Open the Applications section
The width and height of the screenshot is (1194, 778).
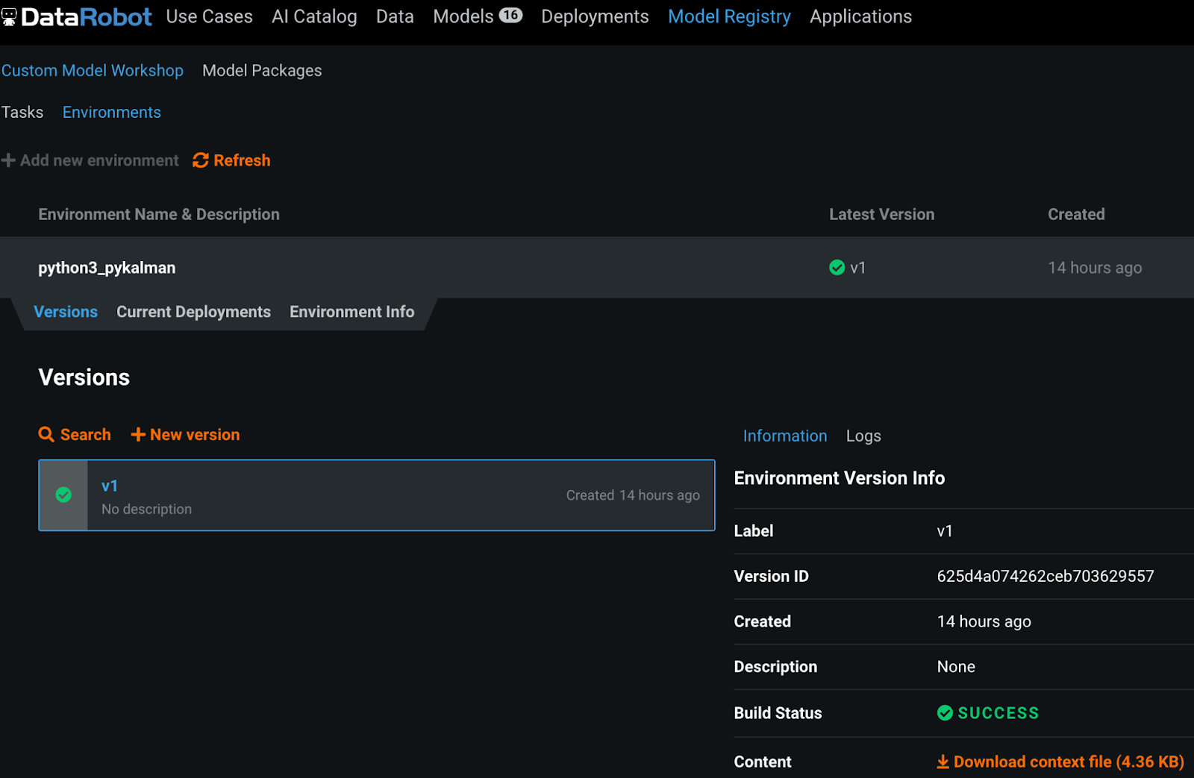coord(860,16)
